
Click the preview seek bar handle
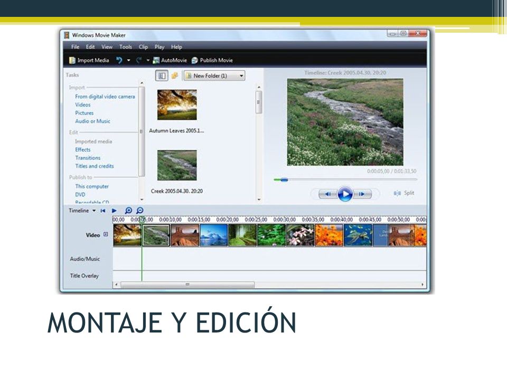click(x=284, y=179)
